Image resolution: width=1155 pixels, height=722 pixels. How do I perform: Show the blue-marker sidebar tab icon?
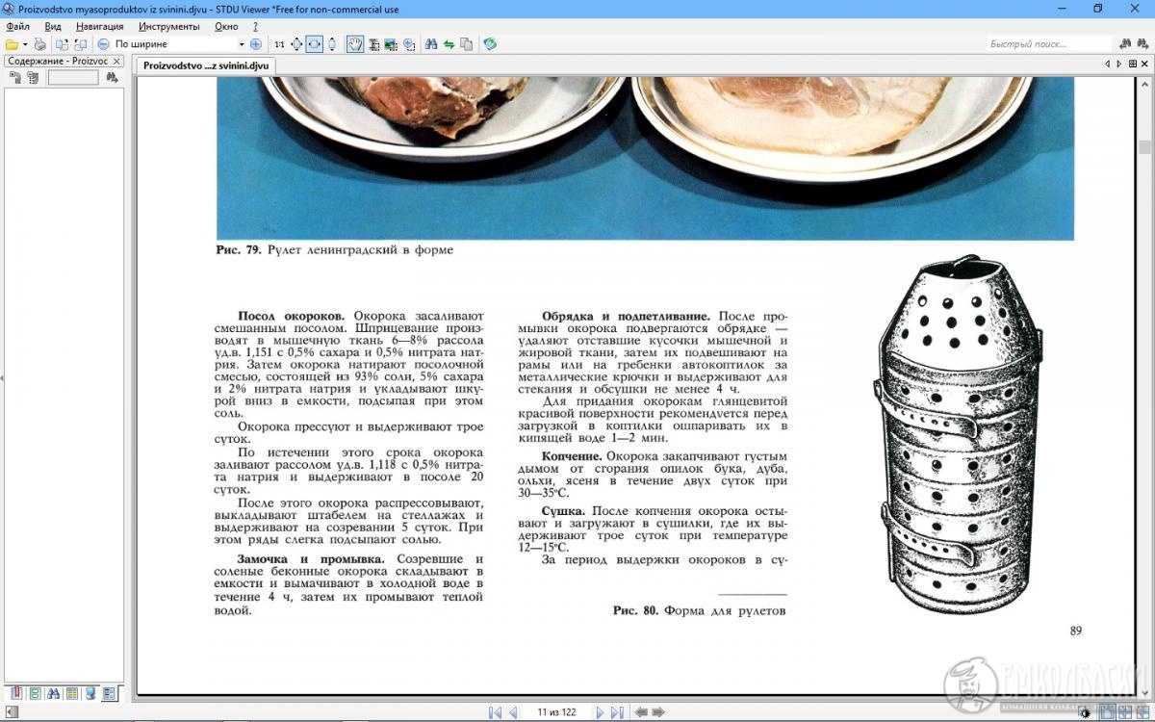[x=90, y=693]
